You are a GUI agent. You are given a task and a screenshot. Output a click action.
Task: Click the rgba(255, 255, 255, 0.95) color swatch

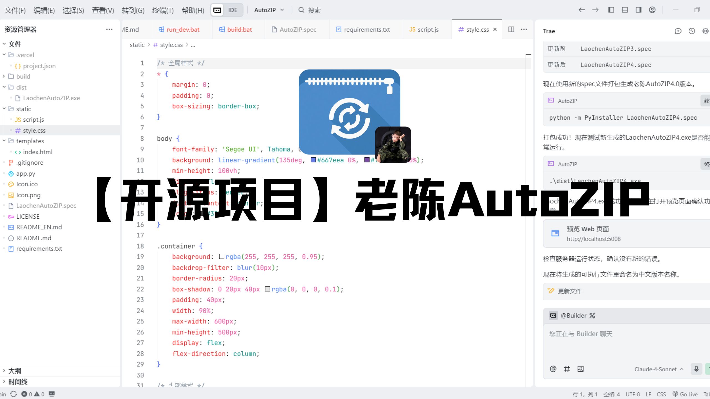click(x=222, y=257)
